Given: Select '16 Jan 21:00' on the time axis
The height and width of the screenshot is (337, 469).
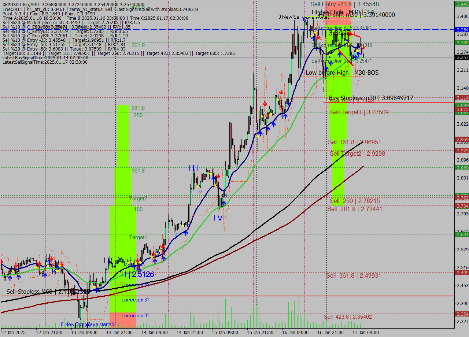Looking at the screenshot, I should point(330,333).
